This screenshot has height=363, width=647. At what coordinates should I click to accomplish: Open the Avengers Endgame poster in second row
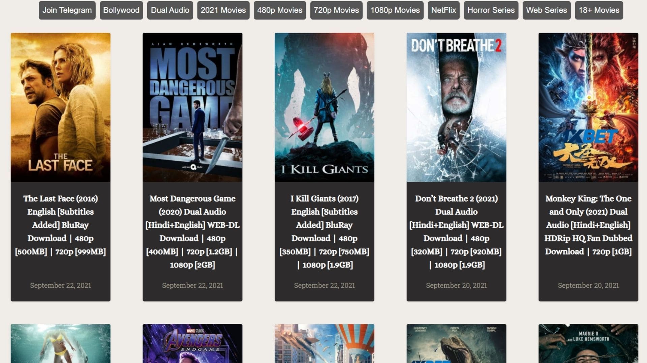(x=192, y=344)
